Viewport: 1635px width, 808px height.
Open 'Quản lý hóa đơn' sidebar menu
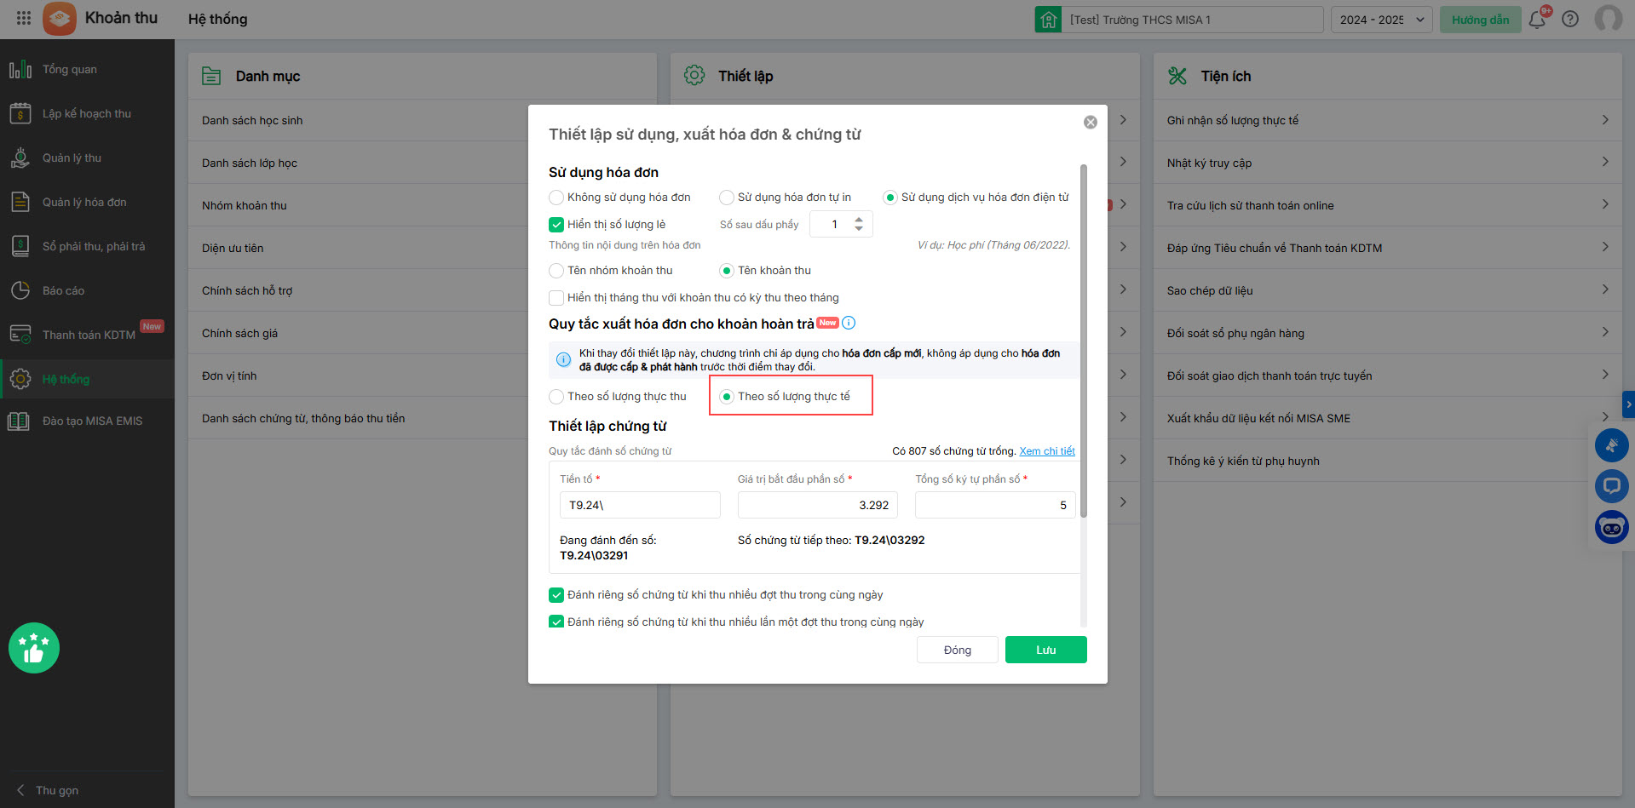coord(84,202)
